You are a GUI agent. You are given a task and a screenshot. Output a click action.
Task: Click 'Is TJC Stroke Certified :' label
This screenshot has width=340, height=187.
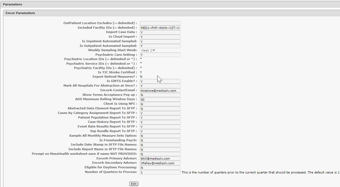pos(117,72)
